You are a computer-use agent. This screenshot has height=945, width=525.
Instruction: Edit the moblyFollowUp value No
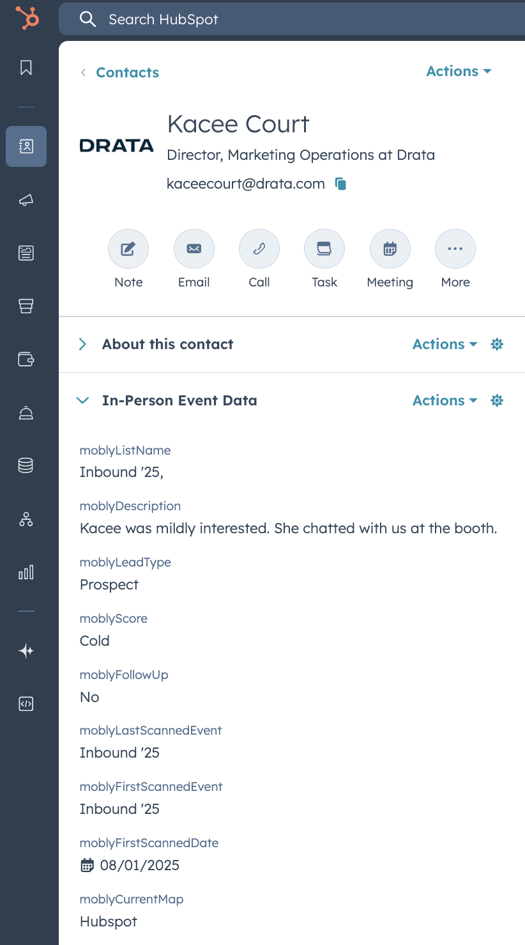click(x=89, y=697)
